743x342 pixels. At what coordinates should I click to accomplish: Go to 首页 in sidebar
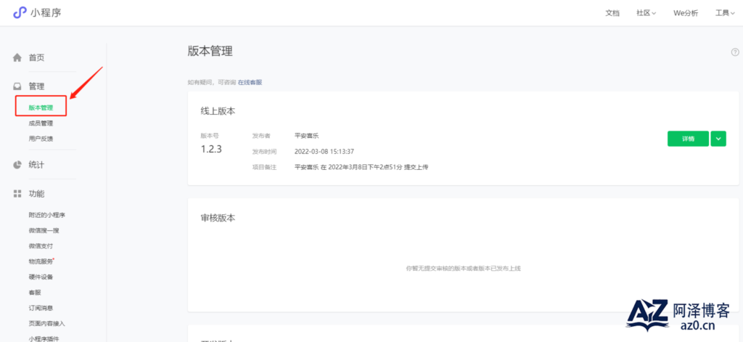tap(36, 58)
